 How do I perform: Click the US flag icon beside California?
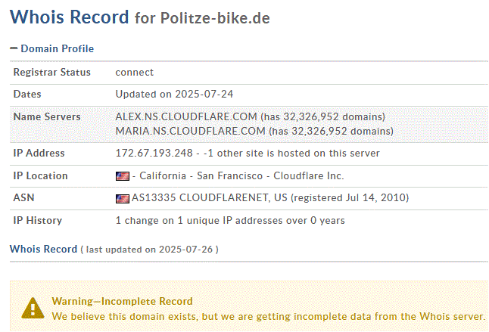click(122, 176)
